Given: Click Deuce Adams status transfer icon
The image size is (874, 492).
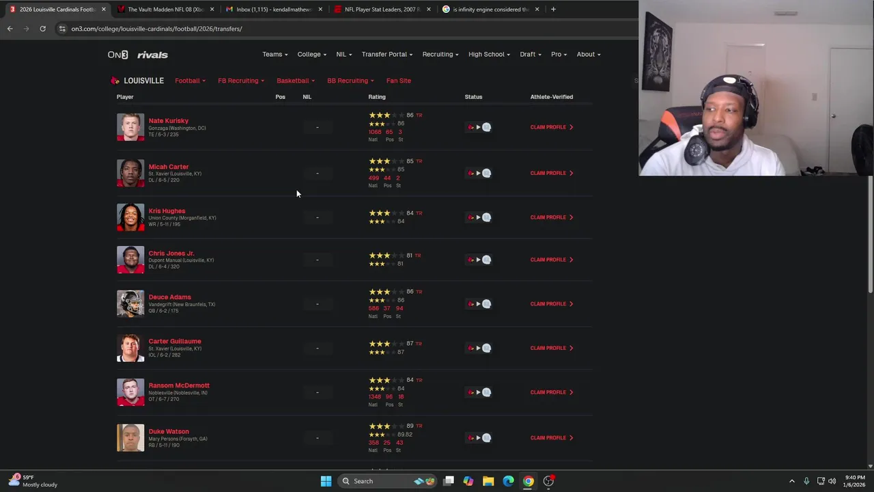Looking at the screenshot, I should point(479,304).
